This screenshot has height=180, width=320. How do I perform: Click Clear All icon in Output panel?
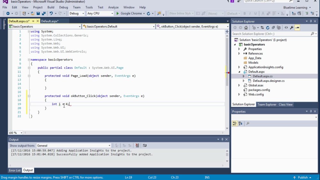[x=137, y=145]
